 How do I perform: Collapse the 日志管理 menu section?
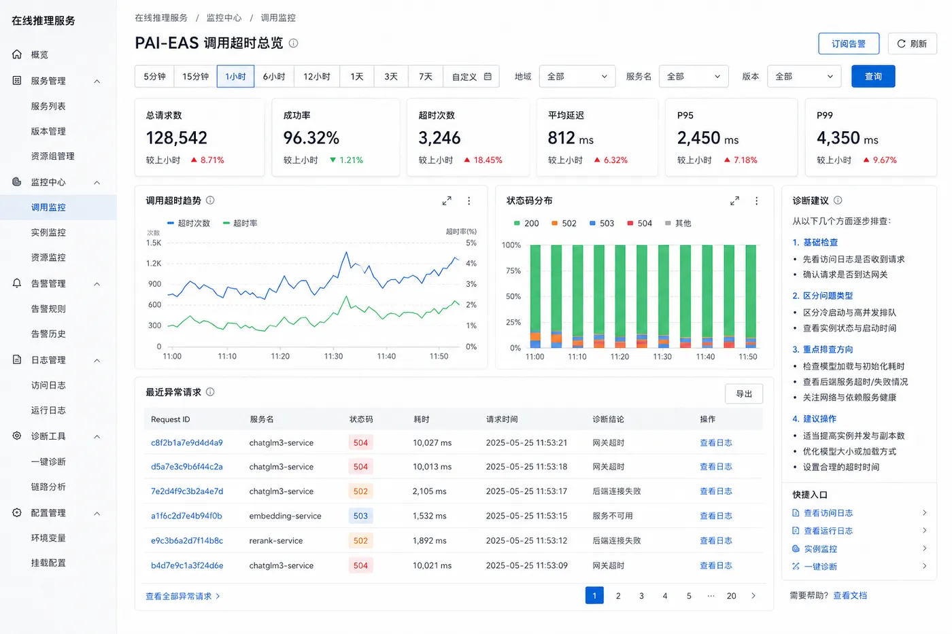pyautogui.click(x=97, y=361)
